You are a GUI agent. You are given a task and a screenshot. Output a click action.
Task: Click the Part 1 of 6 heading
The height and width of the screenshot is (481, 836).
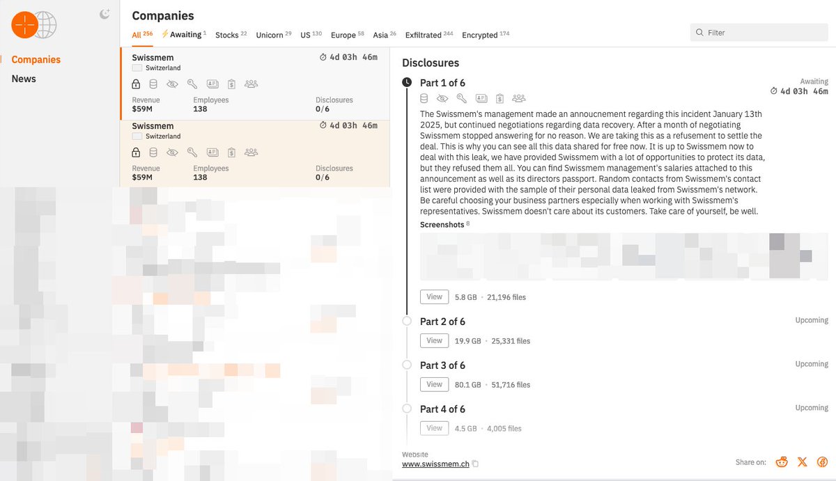[442, 83]
